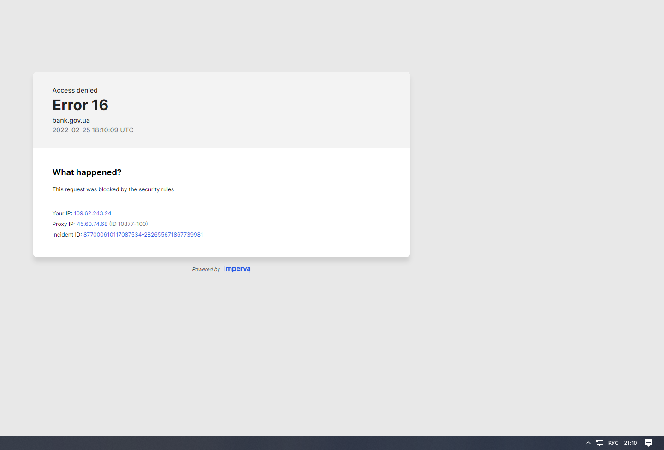Click the proxy ID 10877-100 text

point(129,224)
